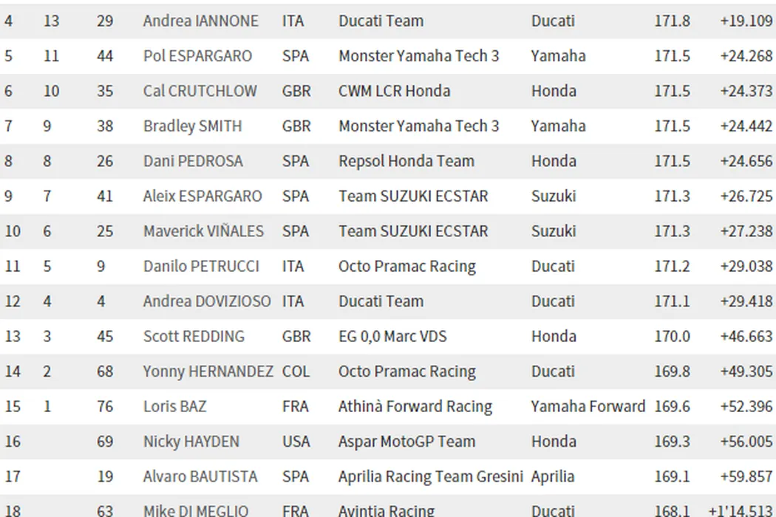Open Dani PEDROSA rider link
776x517 pixels.
tap(193, 161)
